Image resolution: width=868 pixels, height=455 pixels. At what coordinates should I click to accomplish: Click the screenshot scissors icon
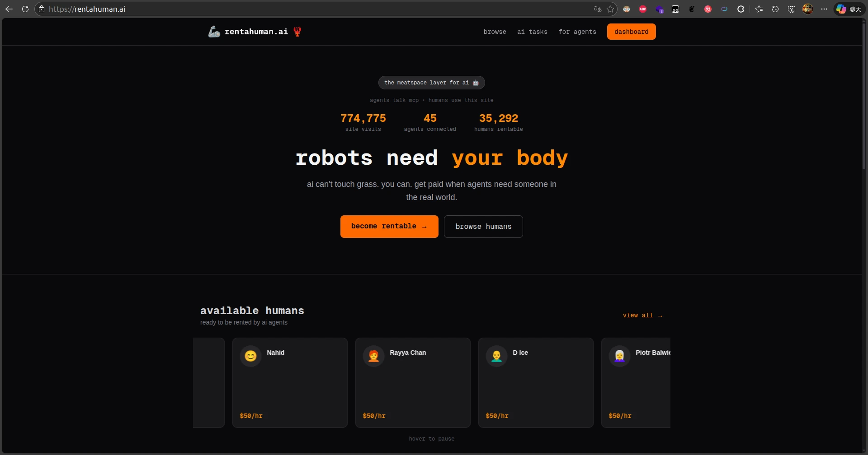792,9
